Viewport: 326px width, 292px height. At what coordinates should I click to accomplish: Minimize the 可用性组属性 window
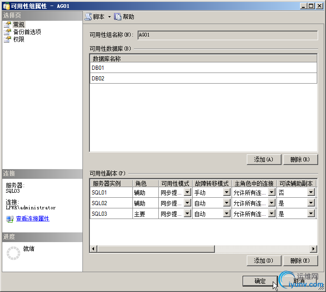304,6
